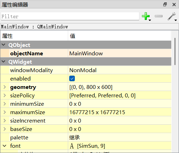Screen dimensions: 179x153
Task: Open the wrench configure property editor icon
Action: click(172, 16)
